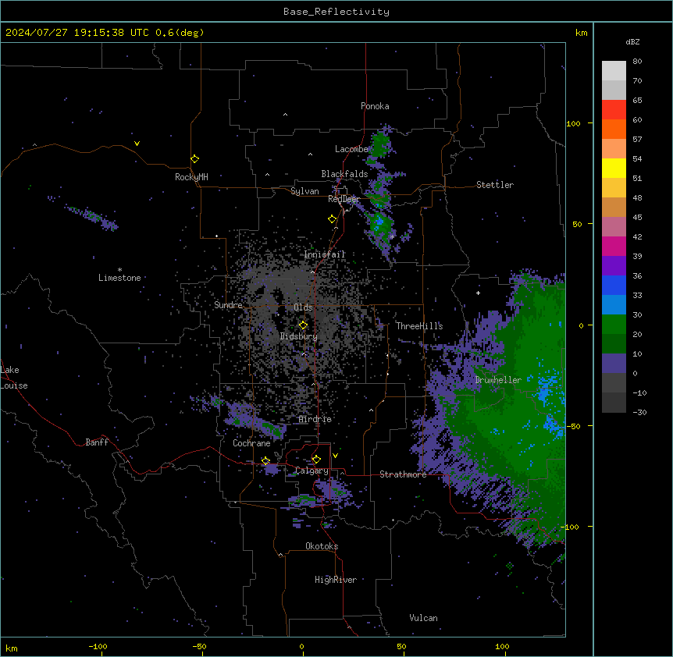Pick the bright yellow swatch in the dBZ legend

click(614, 168)
